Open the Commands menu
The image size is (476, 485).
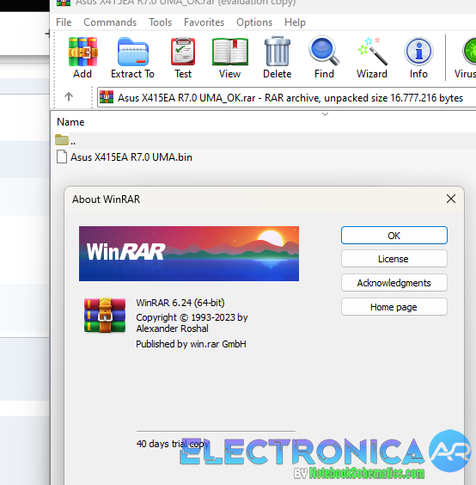click(110, 22)
